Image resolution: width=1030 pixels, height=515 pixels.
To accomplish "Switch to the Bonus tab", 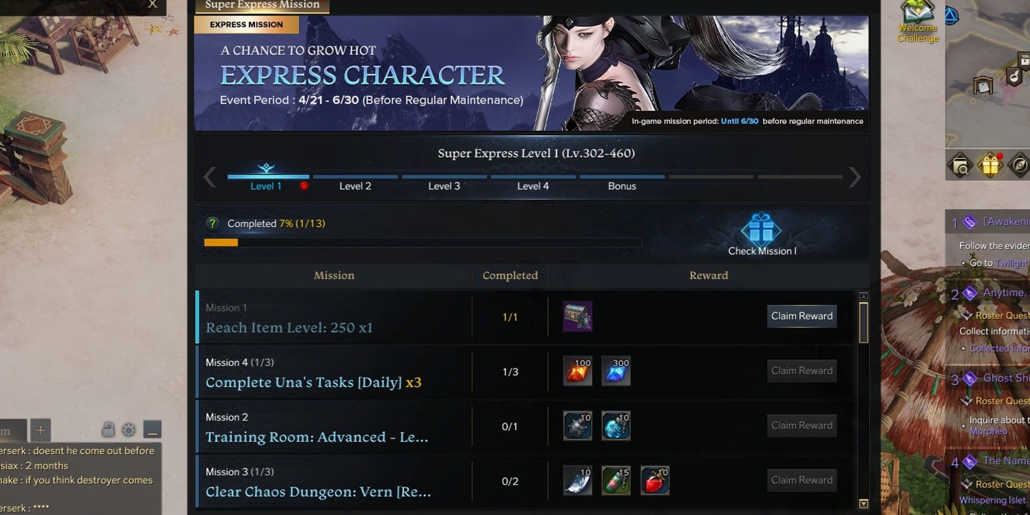I will coord(622,186).
